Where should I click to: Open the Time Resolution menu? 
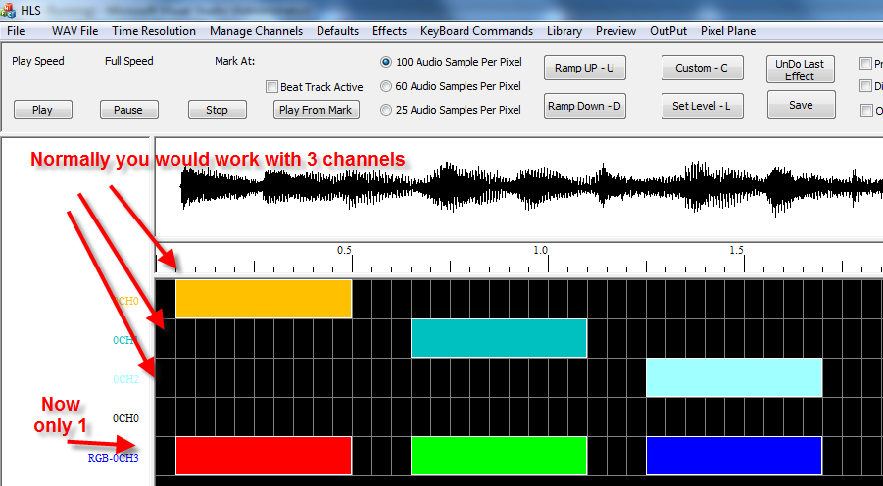pos(154,31)
